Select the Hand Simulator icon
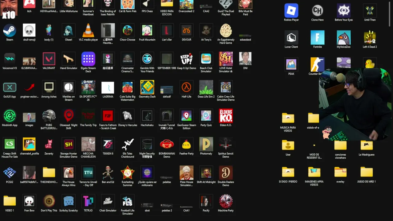Image resolution: width=393 pixels, height=221 pixels. coord(68,59)
